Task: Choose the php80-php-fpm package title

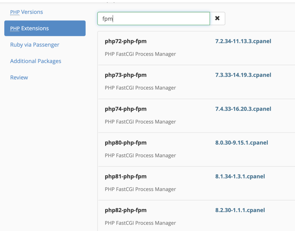Action: pyautogui.click(x=126, y=143)
